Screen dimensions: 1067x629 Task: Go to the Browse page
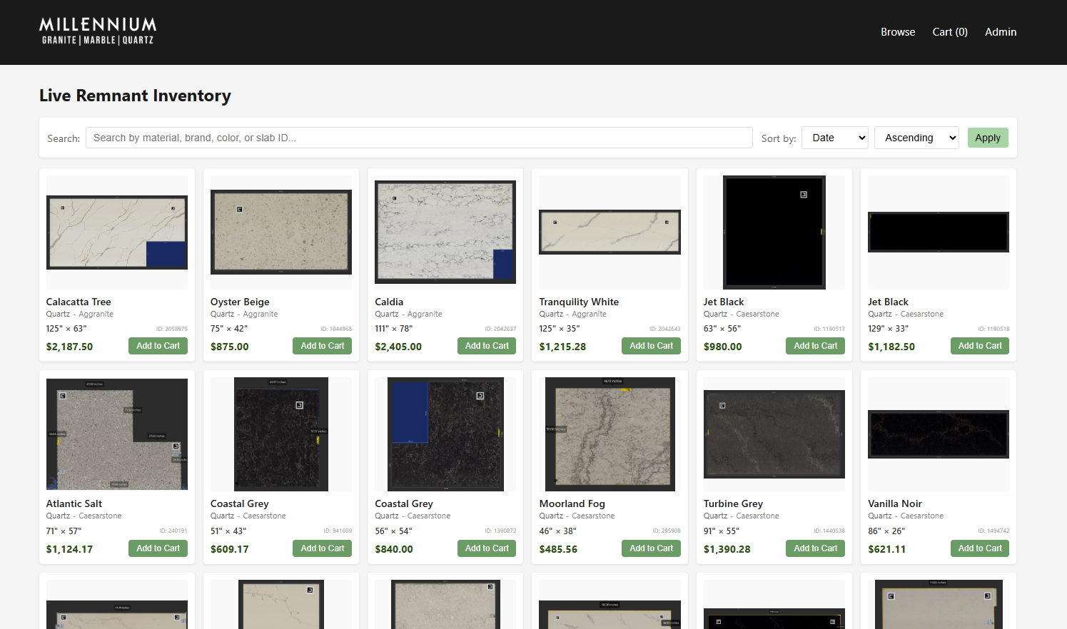pos(897,32)
